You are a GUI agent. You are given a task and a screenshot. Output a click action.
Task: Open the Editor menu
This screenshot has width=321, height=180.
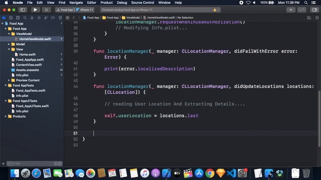[x=91, y=2]
